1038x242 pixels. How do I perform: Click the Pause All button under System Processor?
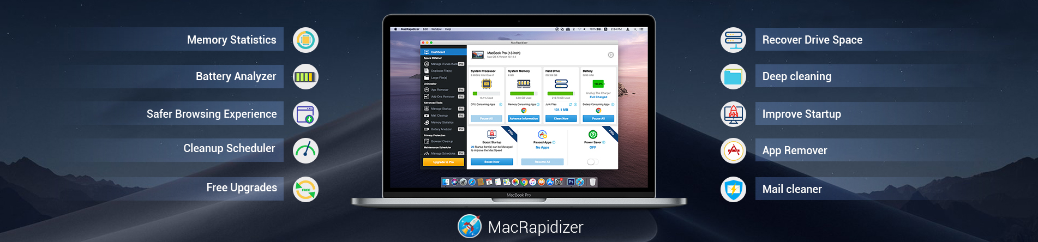(x=486, y=118)
